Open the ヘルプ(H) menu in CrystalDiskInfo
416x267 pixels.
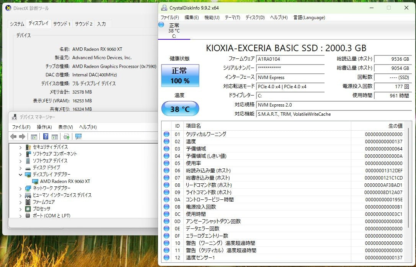279,18
